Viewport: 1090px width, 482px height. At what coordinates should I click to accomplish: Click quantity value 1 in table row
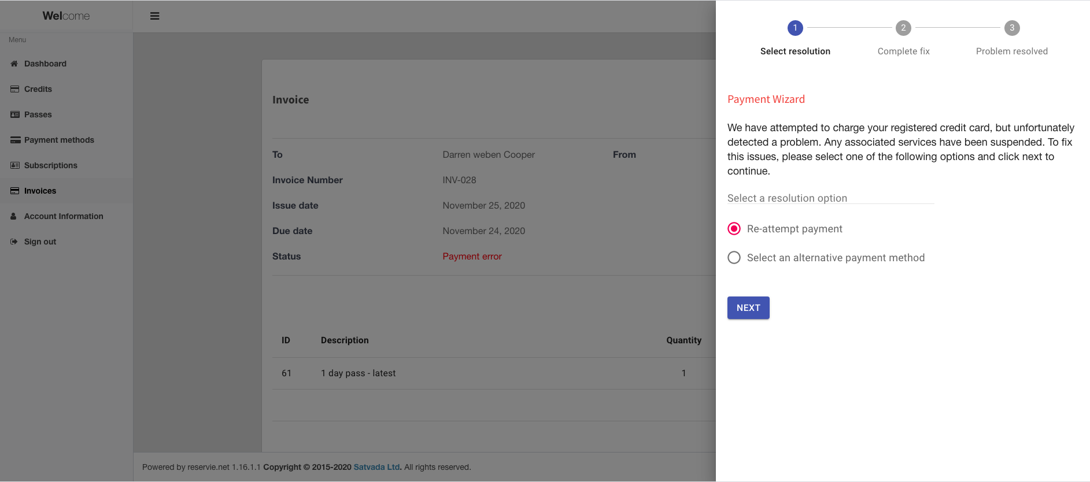pyautogui.click(x=683, y=373)
